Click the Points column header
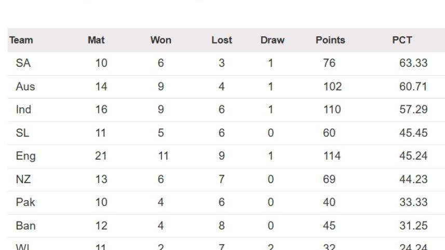 (x=330, y=40)
